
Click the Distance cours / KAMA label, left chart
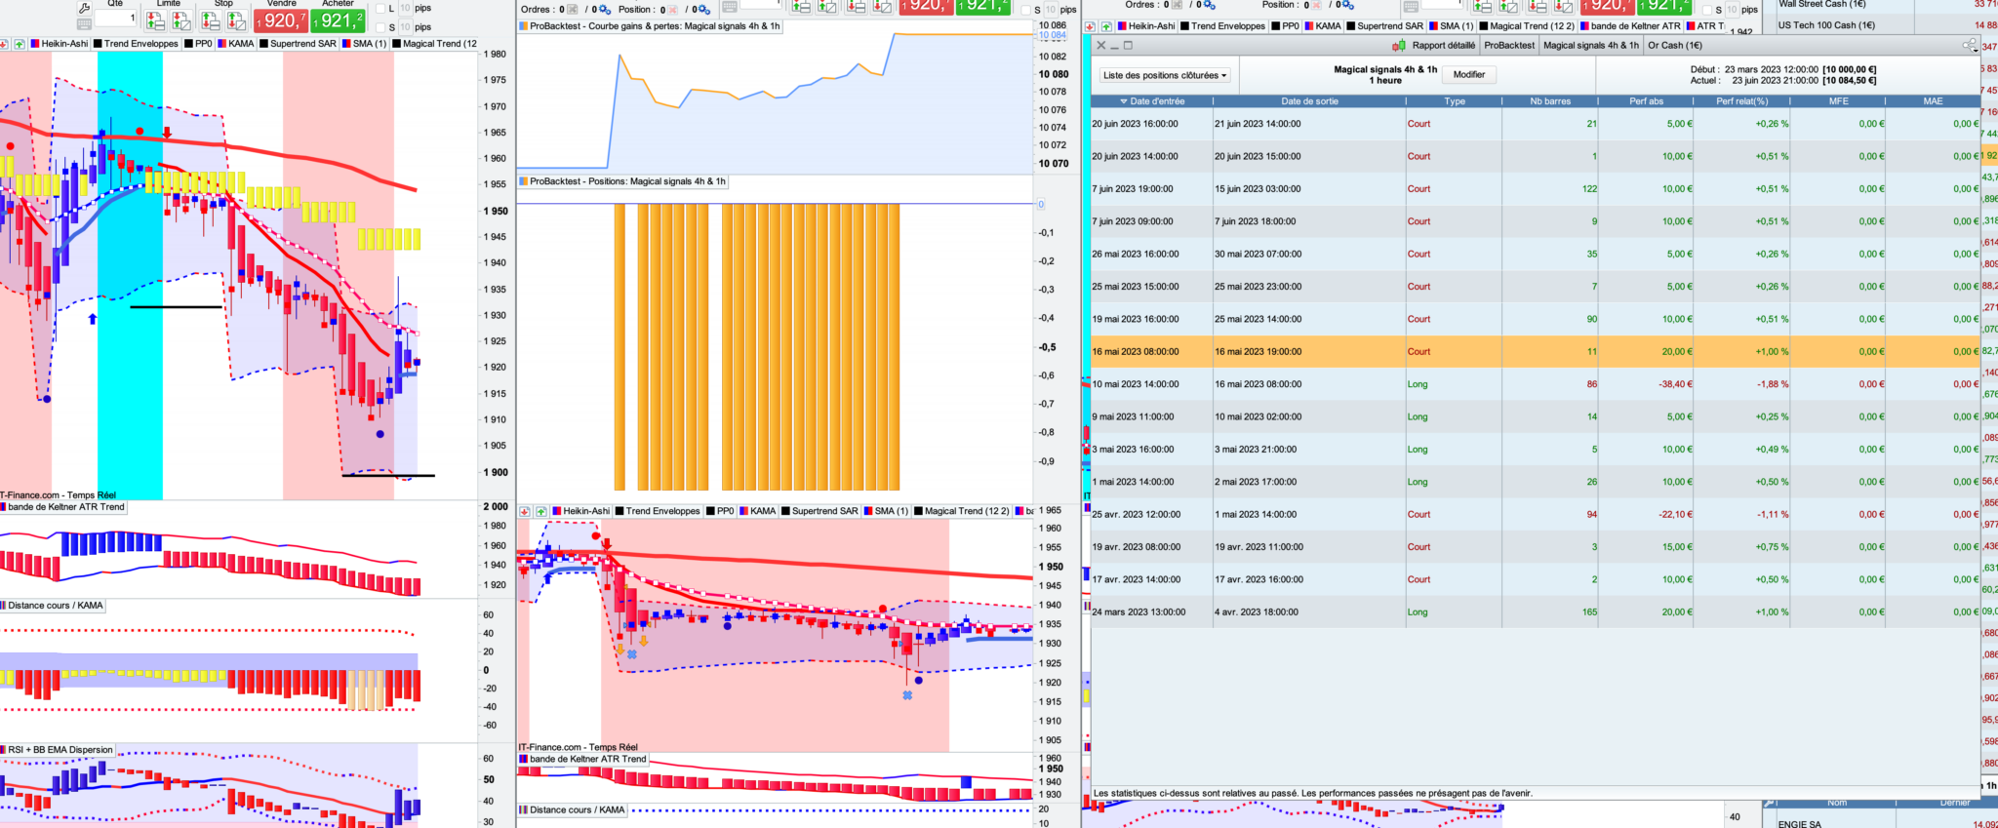56,606
